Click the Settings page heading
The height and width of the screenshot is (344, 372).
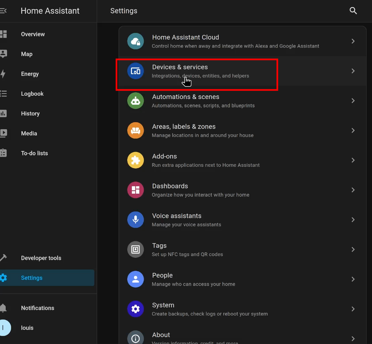[x=124, y=11]
